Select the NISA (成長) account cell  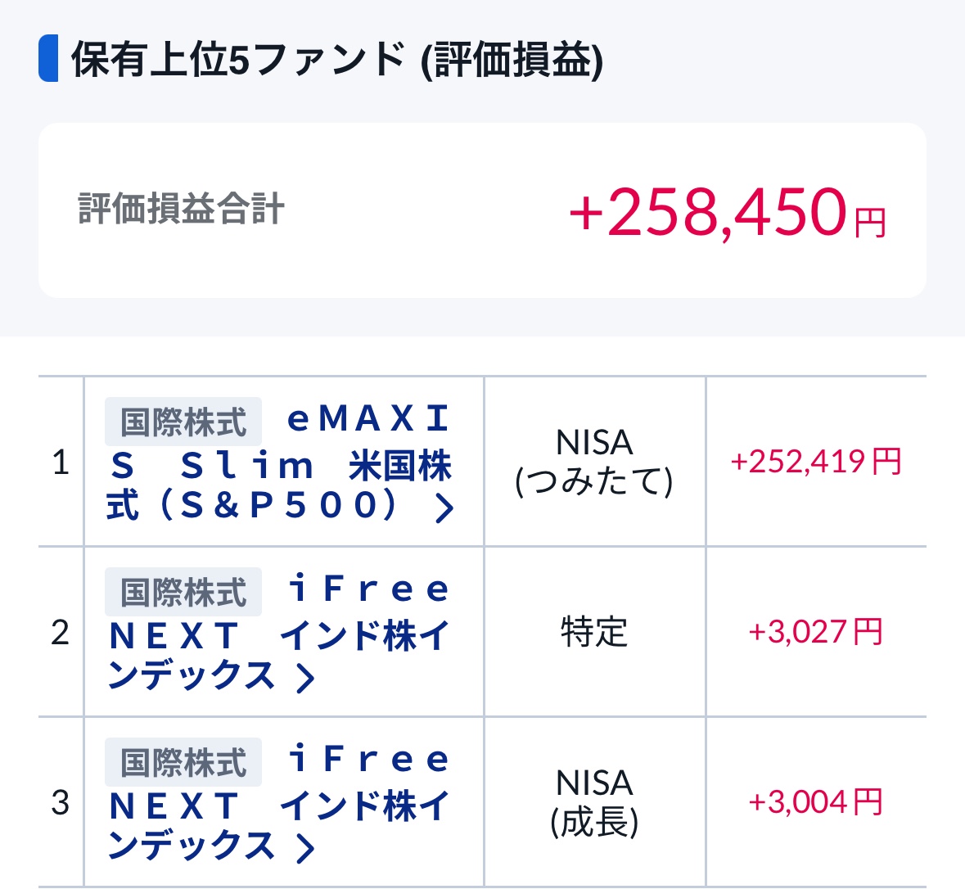pos(594,802)
